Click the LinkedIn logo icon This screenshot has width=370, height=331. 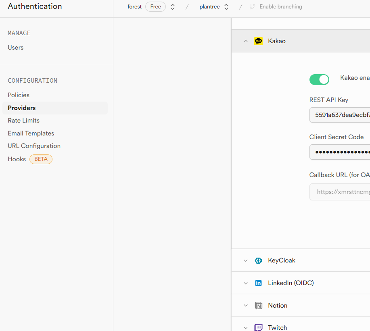[258, 283]
